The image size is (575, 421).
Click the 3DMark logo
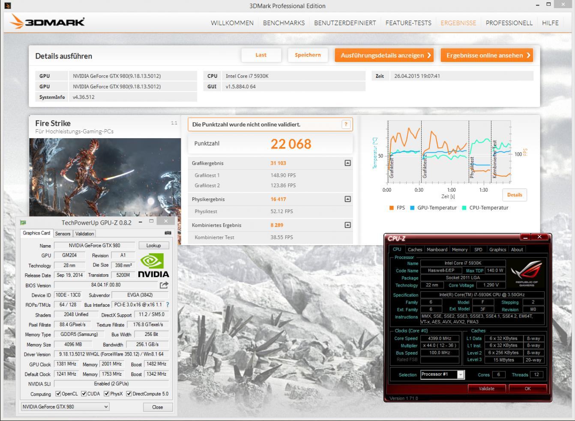[47, 22]
